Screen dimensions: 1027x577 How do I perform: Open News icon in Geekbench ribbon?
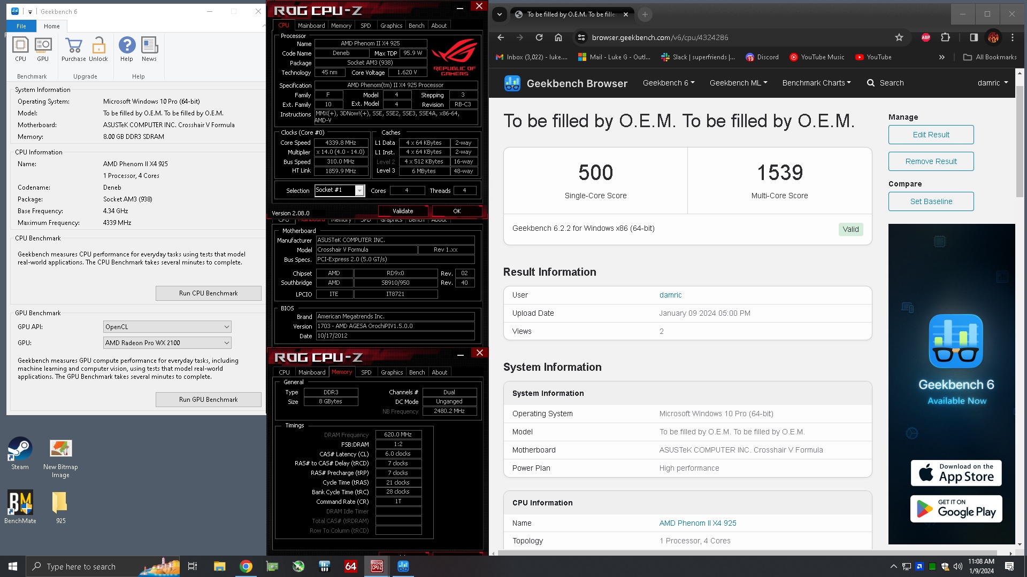pos(149,49)
